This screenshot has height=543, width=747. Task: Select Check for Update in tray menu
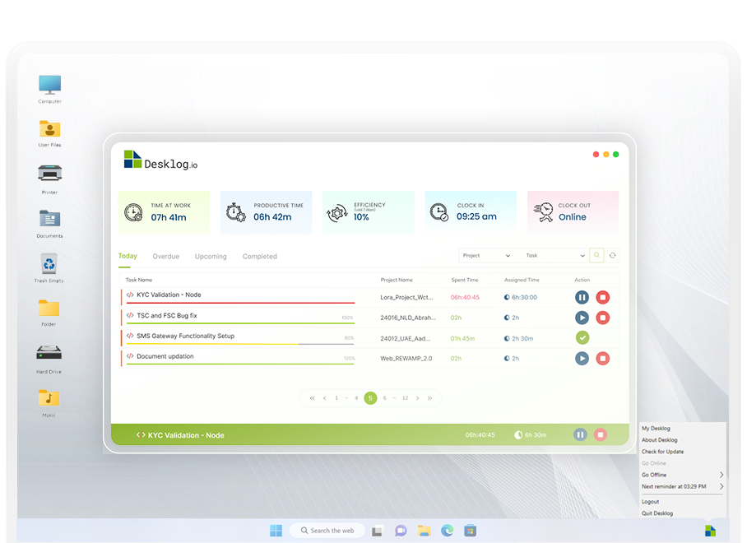[662, 452]
